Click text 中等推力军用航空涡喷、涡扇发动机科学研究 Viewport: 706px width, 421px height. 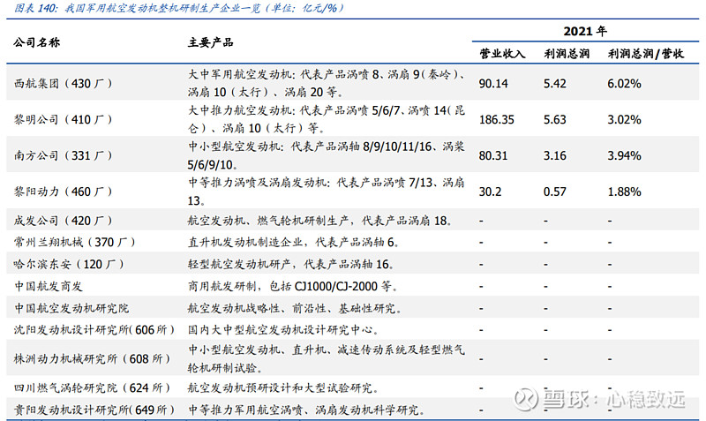306,410
